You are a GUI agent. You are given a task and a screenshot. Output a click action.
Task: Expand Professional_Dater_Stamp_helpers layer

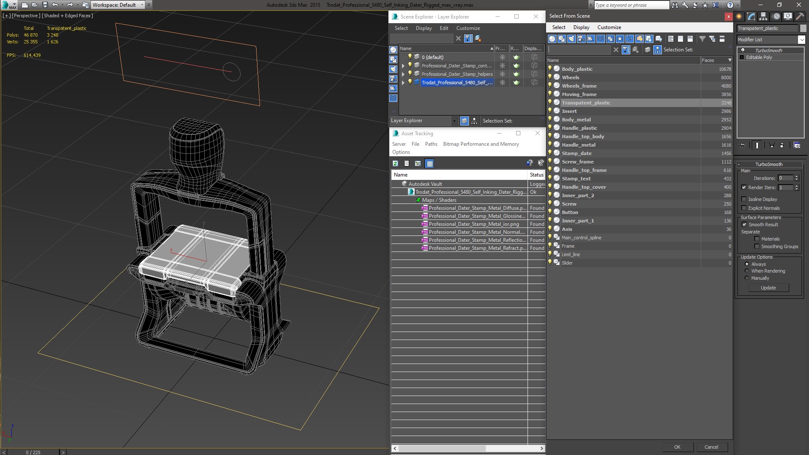coord(403,74)
